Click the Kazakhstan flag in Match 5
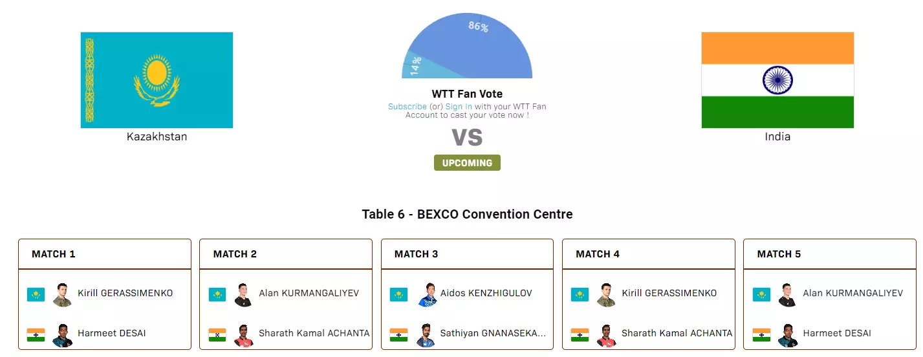 pos(761,294)
